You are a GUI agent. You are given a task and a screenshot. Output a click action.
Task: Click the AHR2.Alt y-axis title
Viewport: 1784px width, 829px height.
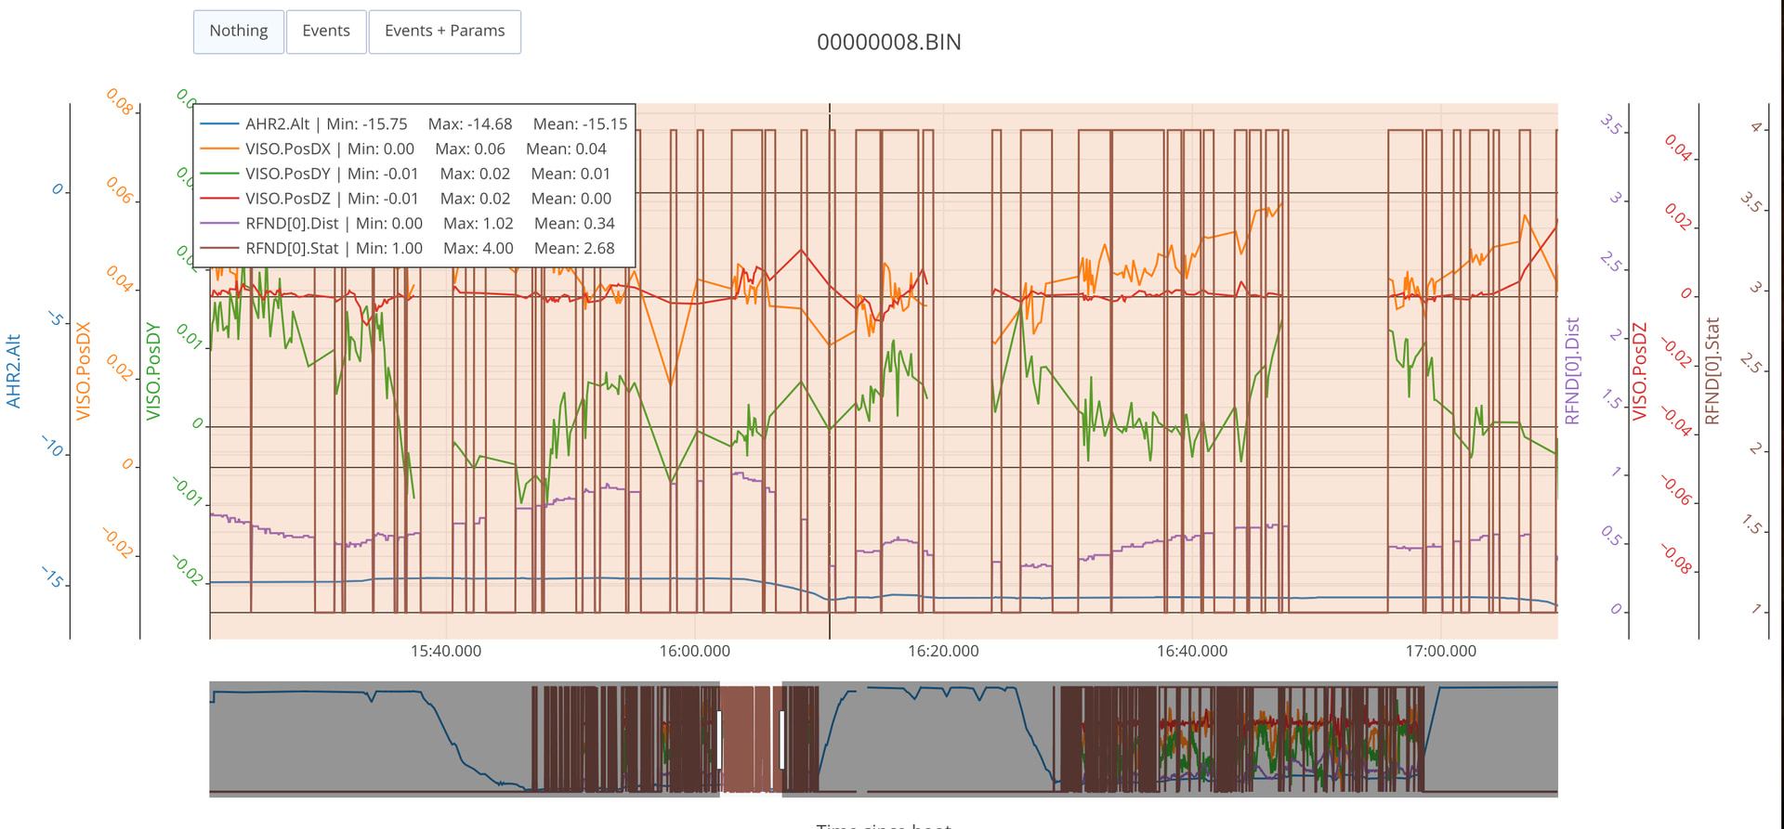(14, 371)
